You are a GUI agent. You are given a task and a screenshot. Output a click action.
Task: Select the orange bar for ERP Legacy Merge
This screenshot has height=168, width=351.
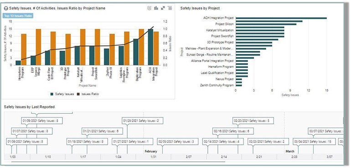(x=38, y=47)
